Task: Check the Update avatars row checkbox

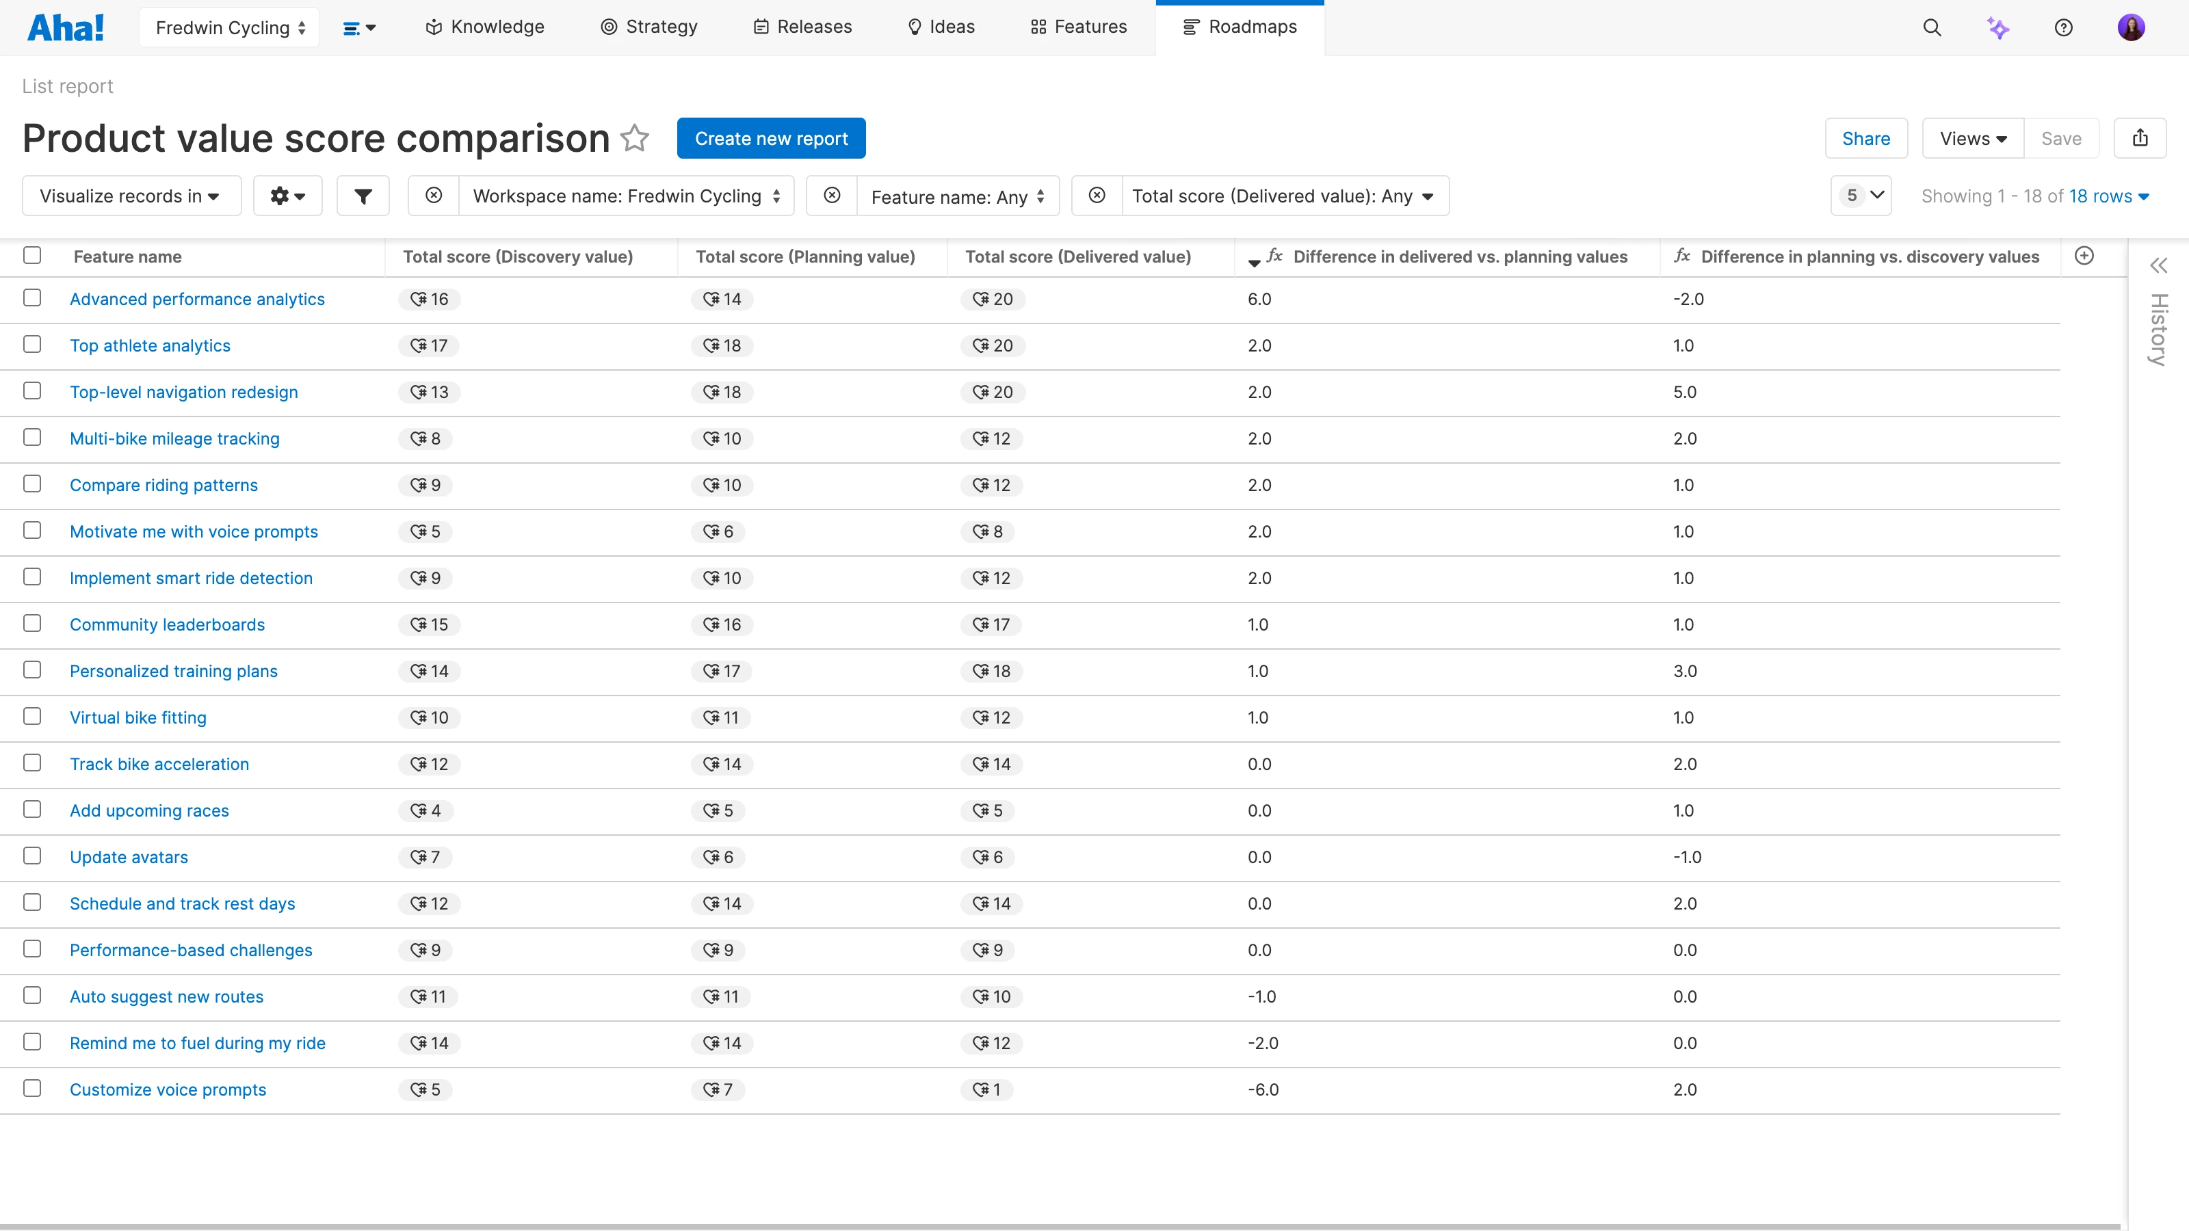Action: (x=32, y=856)
